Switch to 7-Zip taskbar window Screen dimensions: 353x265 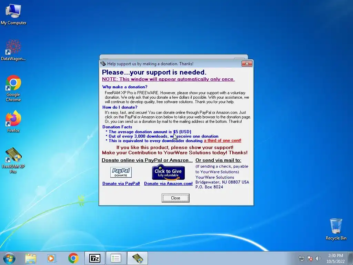pos(95,258)
